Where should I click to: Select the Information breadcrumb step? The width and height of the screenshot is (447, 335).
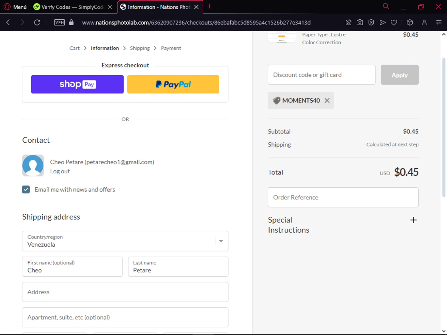click(105, 48)
